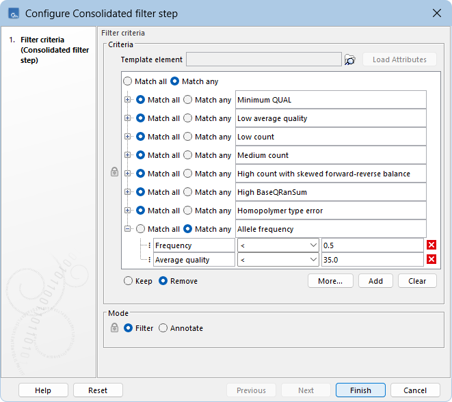
Task: Click the lock icon in the Mode section
Action: pos(114,327)
